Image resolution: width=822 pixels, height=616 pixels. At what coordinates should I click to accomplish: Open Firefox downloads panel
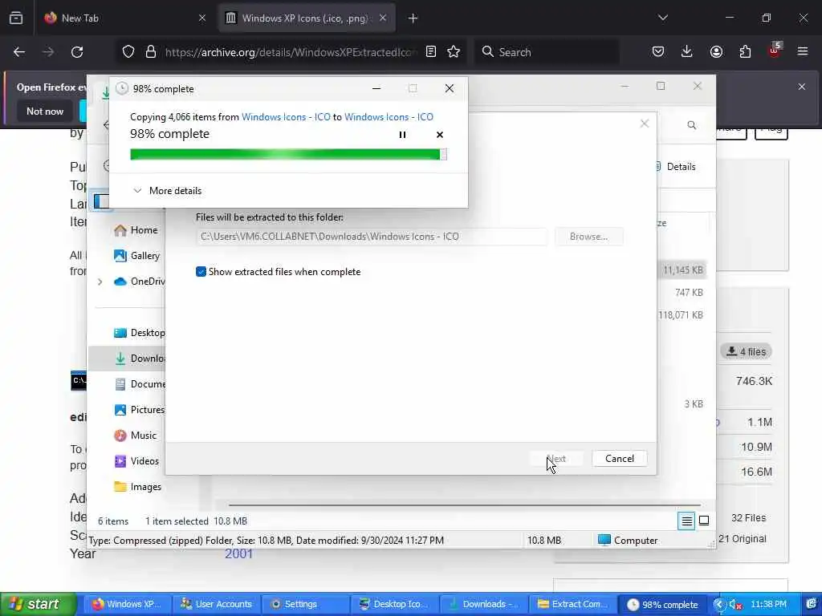[x=687, y=52]
